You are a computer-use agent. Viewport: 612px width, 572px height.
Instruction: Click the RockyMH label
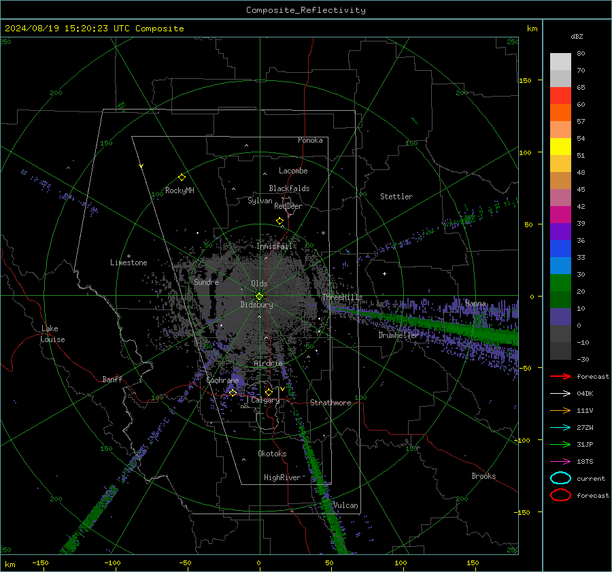pos(180,190)
